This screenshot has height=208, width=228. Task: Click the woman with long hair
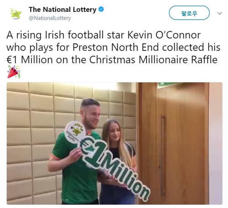(118, 161)
